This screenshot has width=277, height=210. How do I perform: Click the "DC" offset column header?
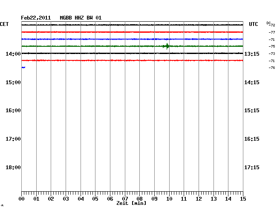click(268, 23)
